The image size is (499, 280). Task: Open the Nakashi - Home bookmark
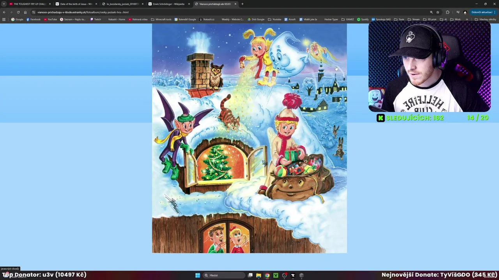click(x=116, y=19)
